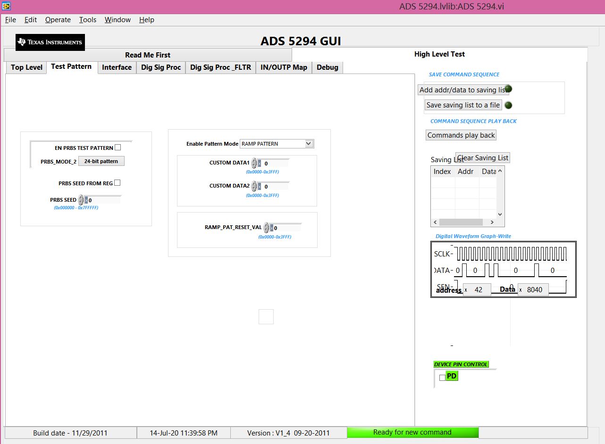Viewport: 605px width, 444px height.
Task: Click the Saving List scroll right arrow
Action: click(x=492, y=222)
